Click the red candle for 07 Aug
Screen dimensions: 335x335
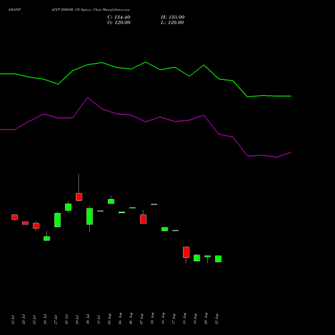(x=143, y=219)
